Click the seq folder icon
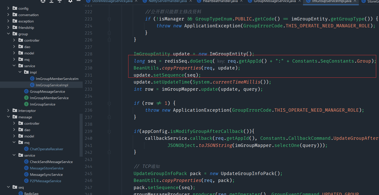The height and width of the screenshot is (195, 379). 15,187
